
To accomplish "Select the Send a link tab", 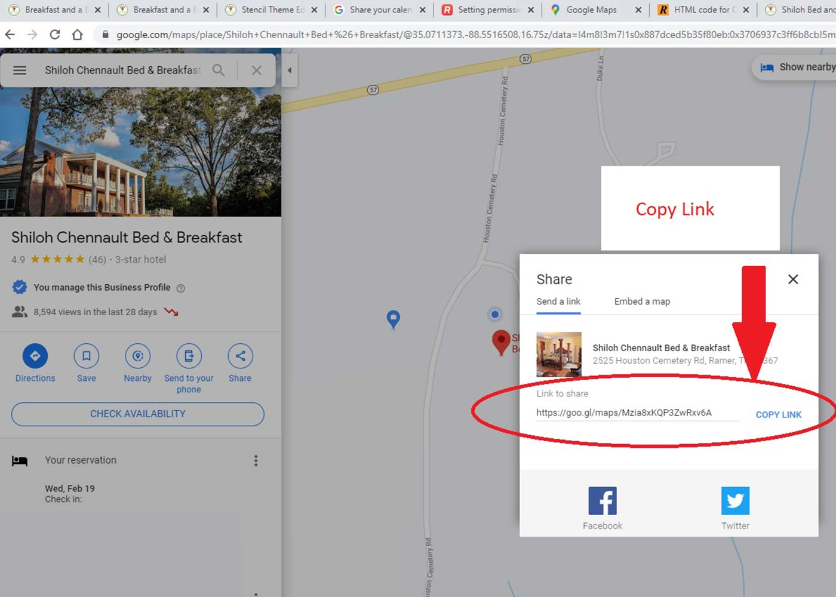I will 558,302.
